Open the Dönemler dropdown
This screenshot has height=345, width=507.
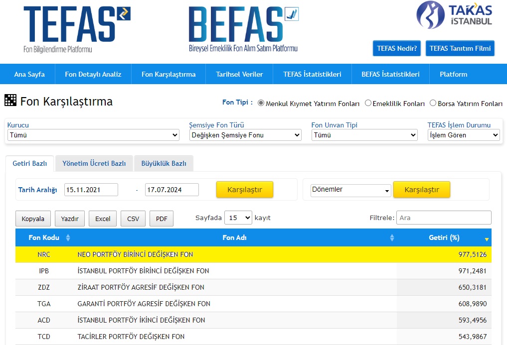tap(350, 190)
